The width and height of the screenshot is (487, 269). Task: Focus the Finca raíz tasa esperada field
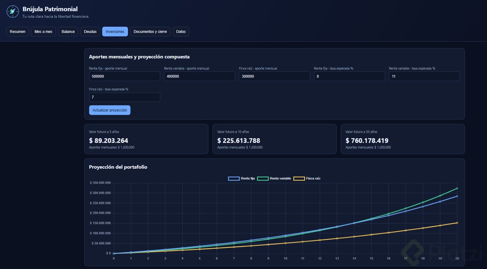tap(125, 97)
